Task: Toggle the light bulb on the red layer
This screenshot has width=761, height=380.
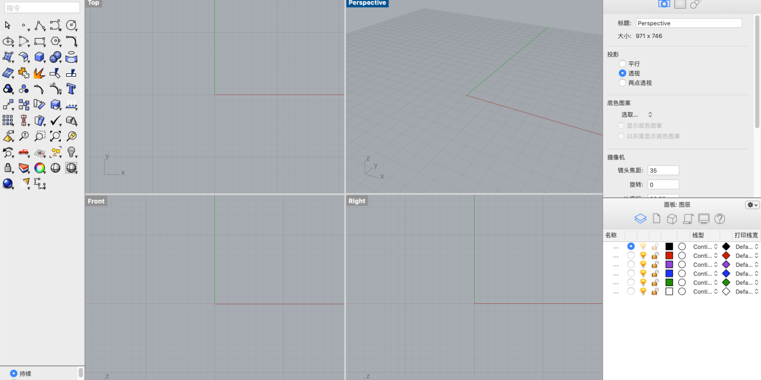Action: (643, 255)
